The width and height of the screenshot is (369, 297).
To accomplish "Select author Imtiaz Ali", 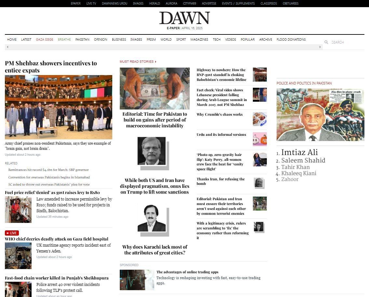I will 299,152.
